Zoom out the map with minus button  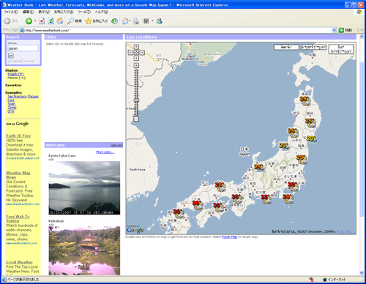tap(136, 119)
